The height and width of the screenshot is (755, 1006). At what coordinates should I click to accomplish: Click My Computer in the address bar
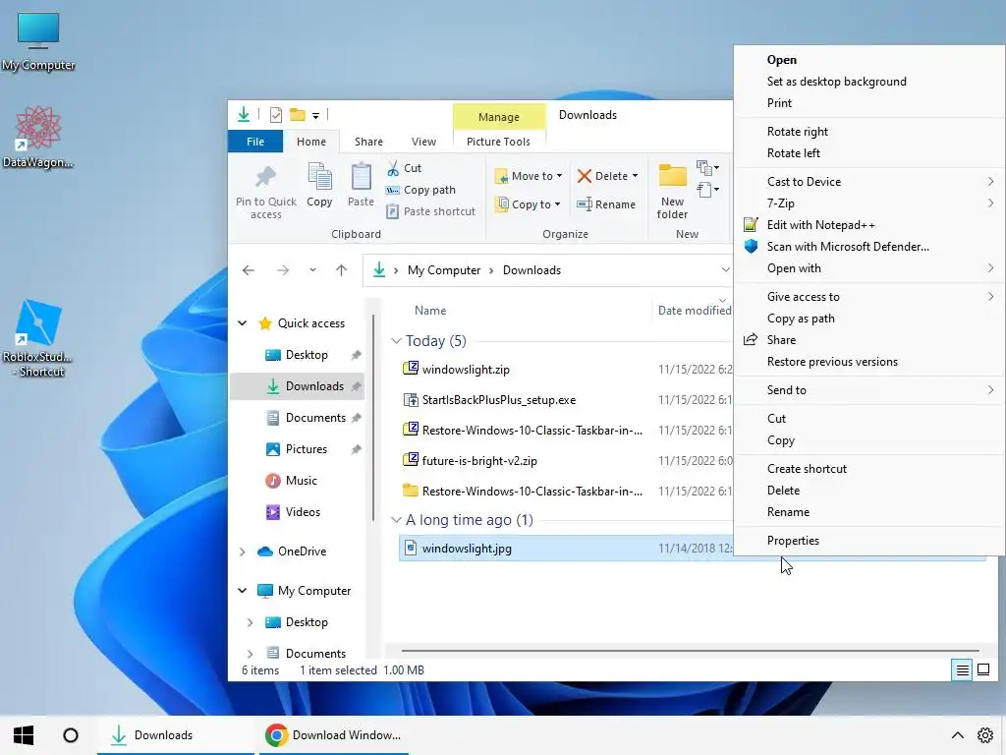click(444, 270)
